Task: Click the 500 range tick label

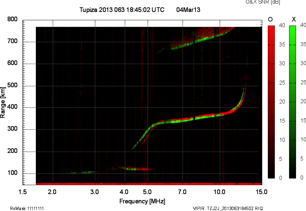Action: coord(13,85)
